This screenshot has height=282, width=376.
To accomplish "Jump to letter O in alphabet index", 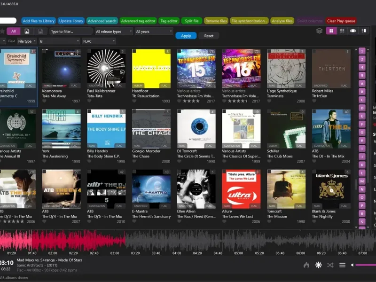I will point(362,197).
